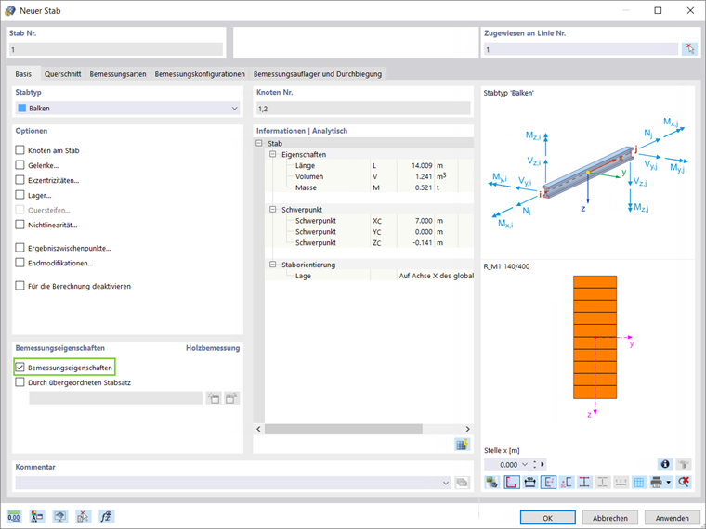The image size is (706, 529).
Task: Click the info icon below the cross-section preview
Action: pos(665,464)
